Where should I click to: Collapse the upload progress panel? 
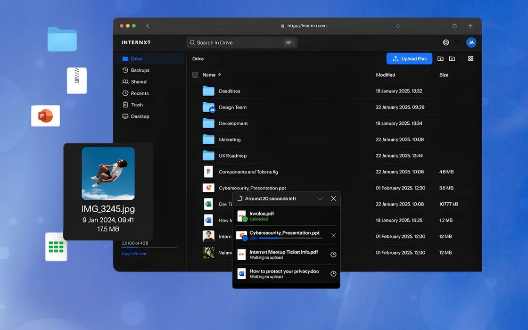(x=320, y=198)
